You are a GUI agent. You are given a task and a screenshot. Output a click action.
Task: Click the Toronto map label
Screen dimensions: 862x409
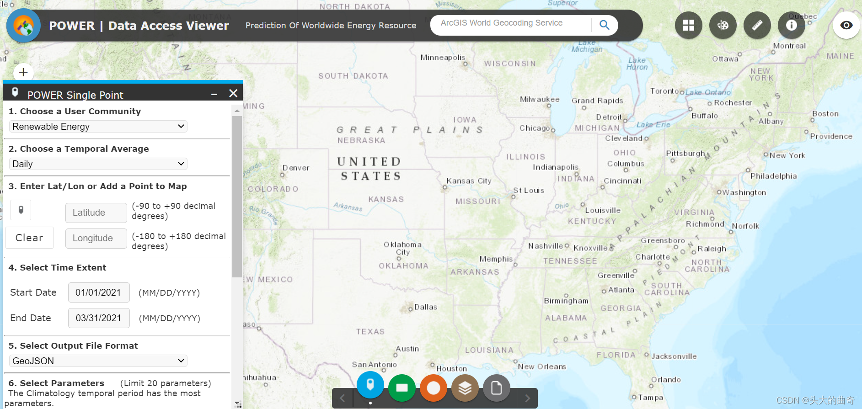point(664,91)
